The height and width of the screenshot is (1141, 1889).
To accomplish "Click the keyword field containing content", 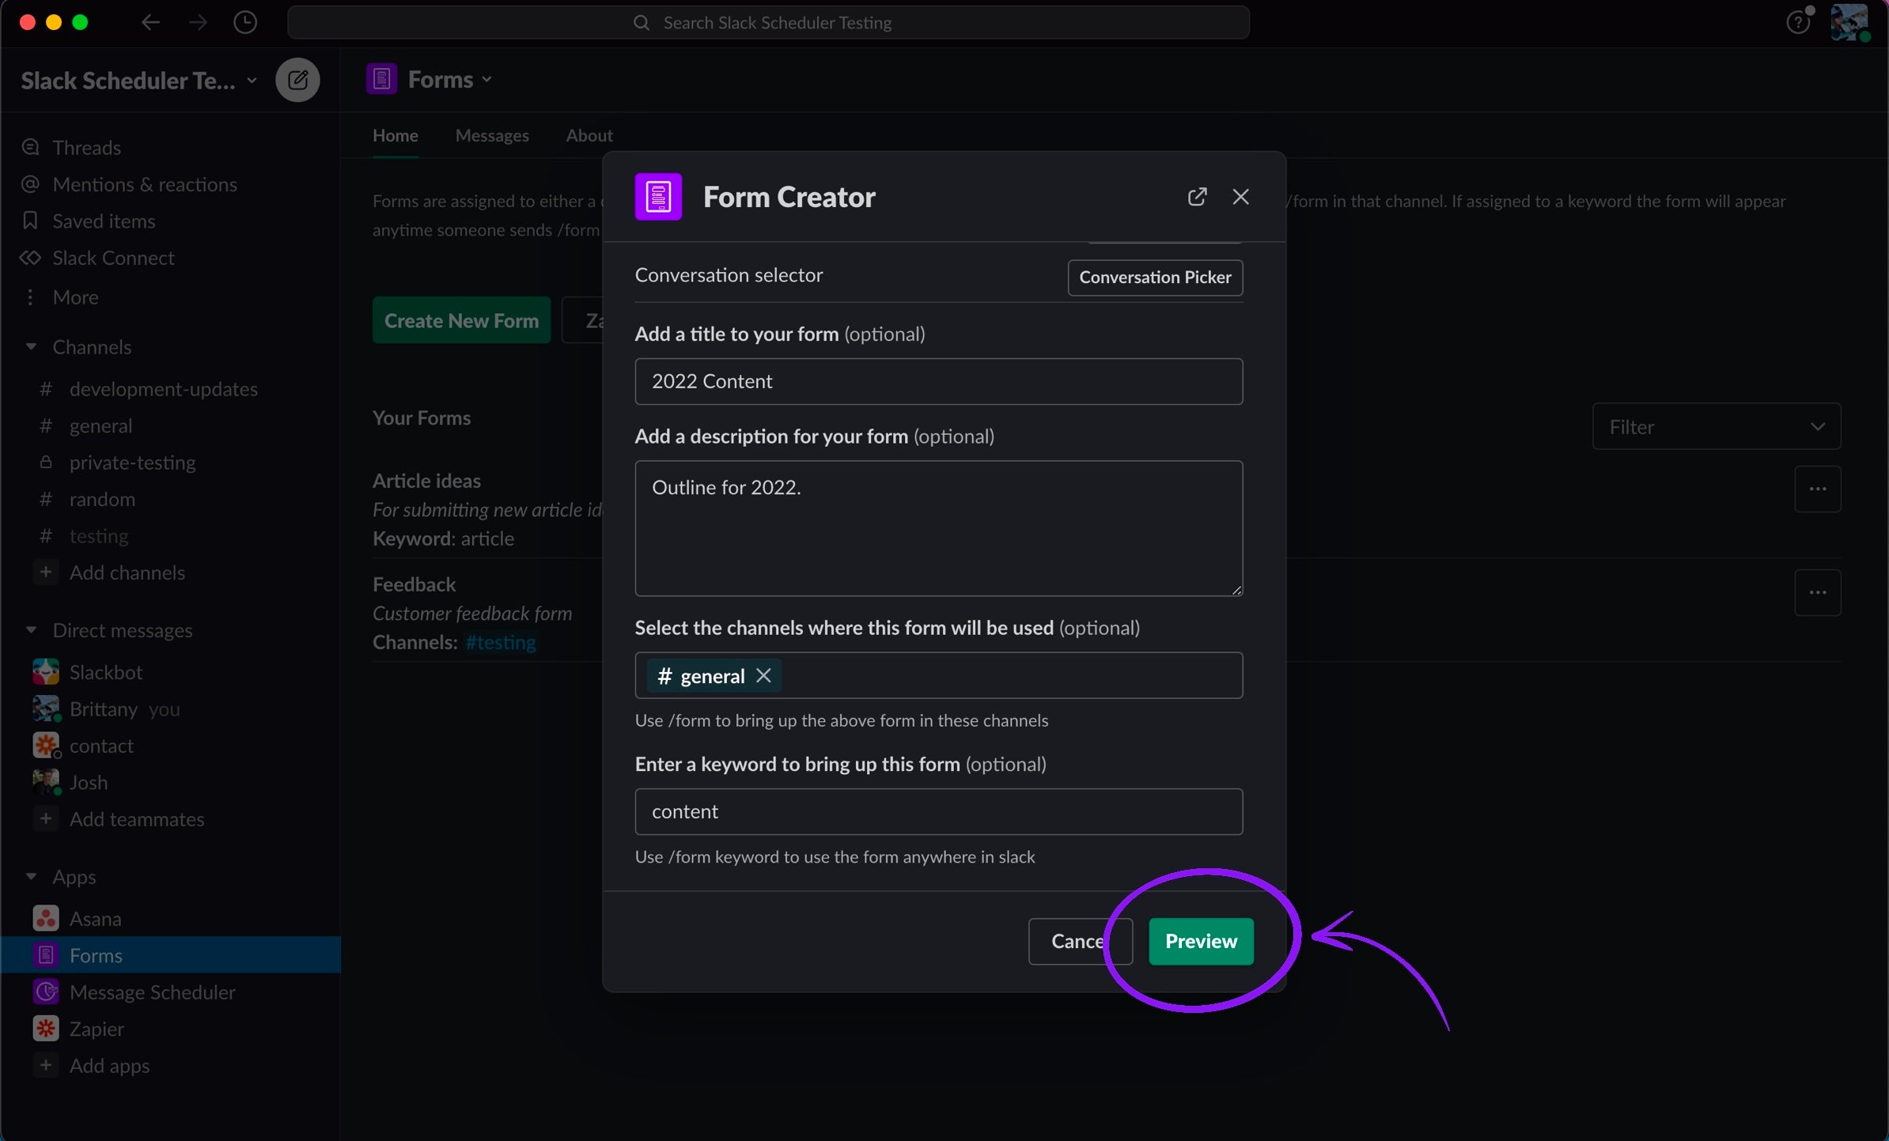I will 938,811.
